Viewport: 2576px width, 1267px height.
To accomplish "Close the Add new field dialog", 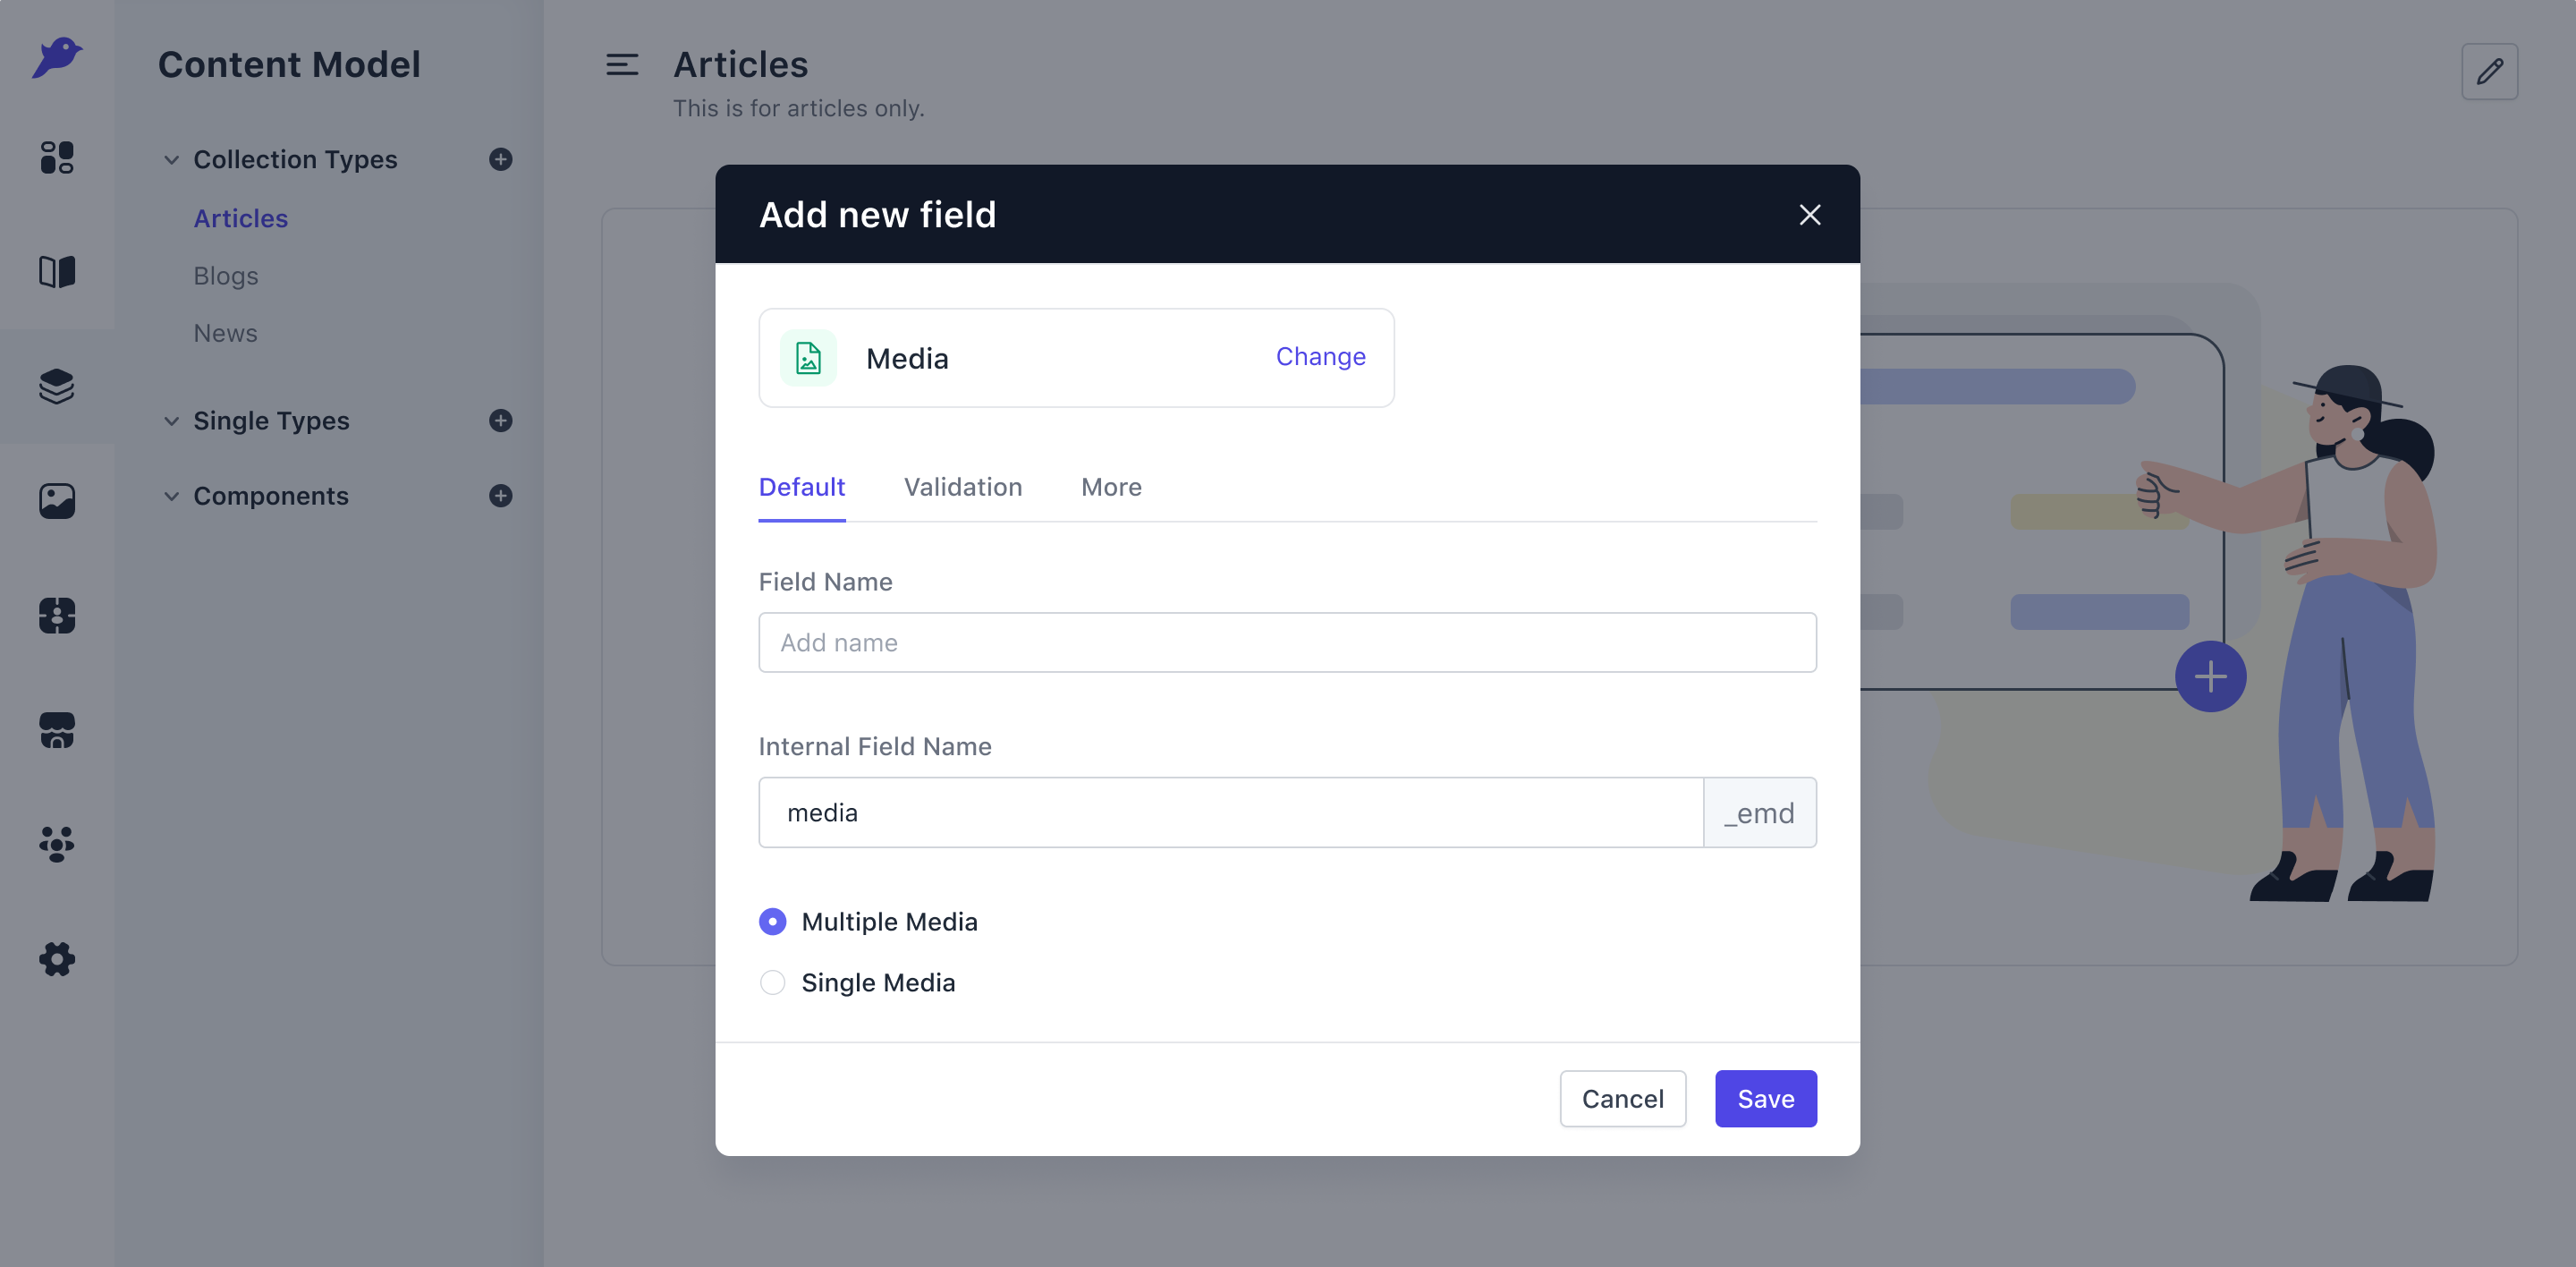I will click(1809, 214).
